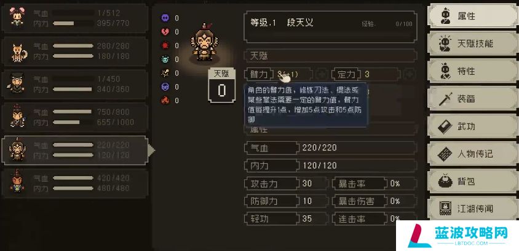Open the 武功 book tab

(x=472, y=126)
